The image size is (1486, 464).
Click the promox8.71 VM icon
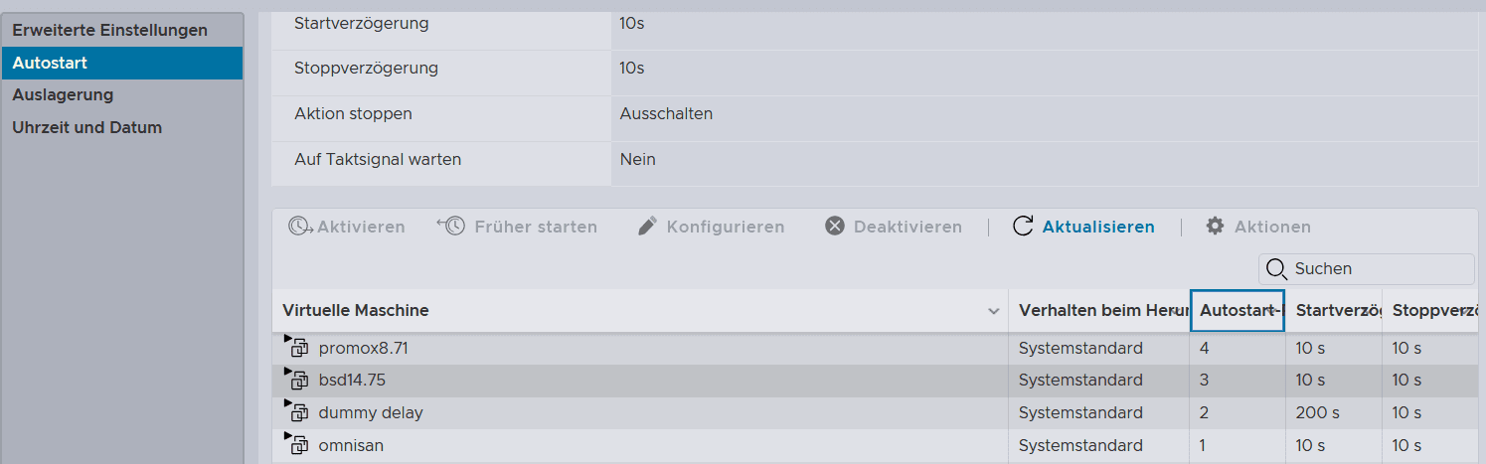coord(298,349)
